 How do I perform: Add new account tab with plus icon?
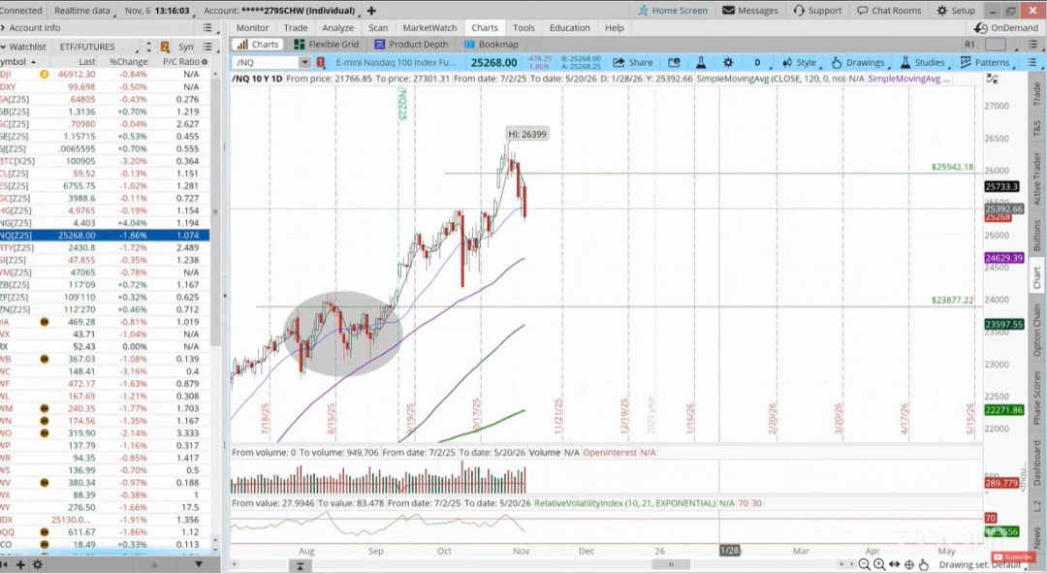point(371,11)
